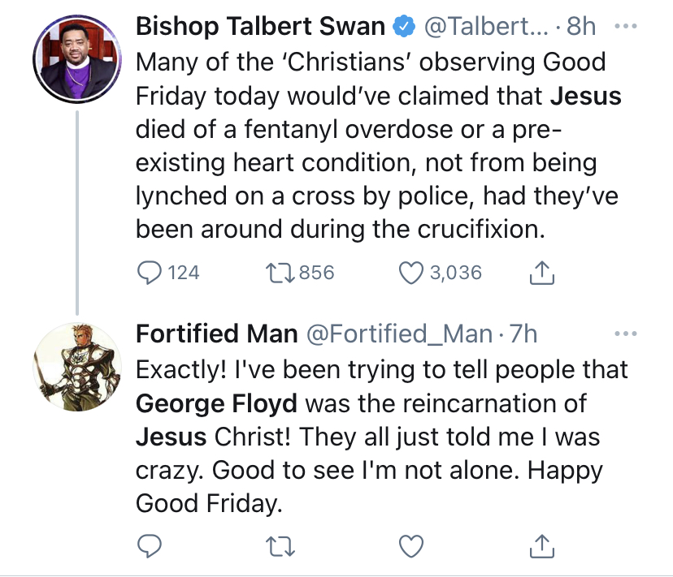Open Bishop Talbert Swan's profile picture
The height and width of the screenshot is (577, 673).
pos(77,59)
